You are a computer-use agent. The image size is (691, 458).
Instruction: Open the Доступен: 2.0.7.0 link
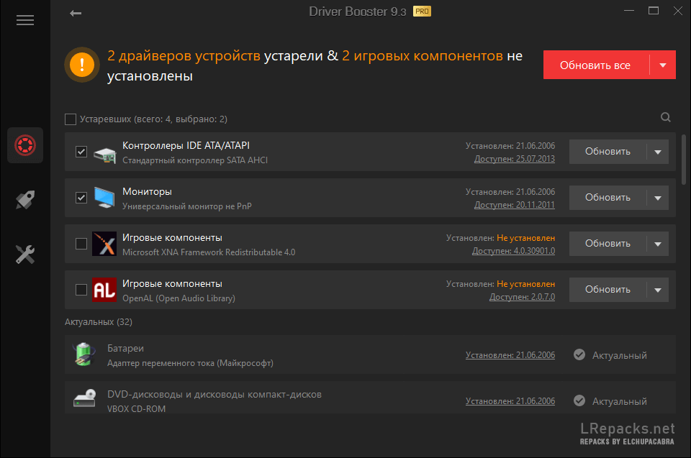coord(522,296)
